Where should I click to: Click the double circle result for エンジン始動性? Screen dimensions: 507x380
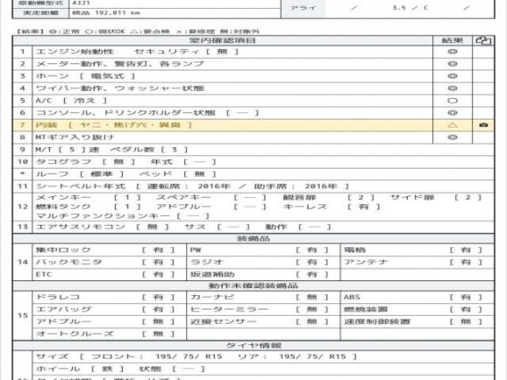(x=453, y=52)
